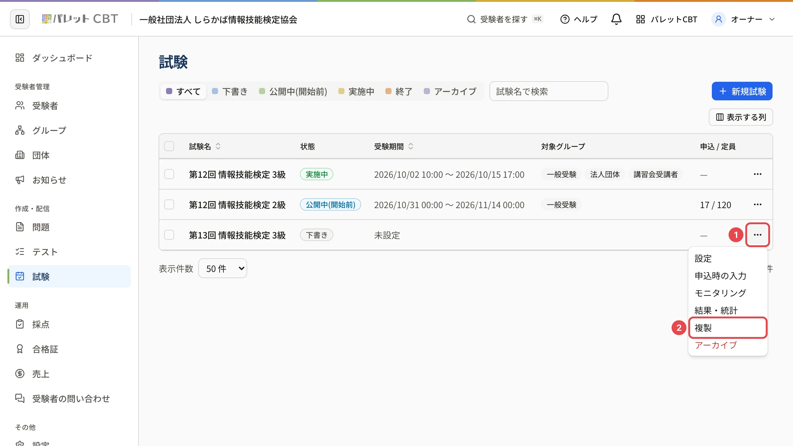Sort by 受験期間 column
The width and height of the screenshot is (793, 446).
[393, 146]
